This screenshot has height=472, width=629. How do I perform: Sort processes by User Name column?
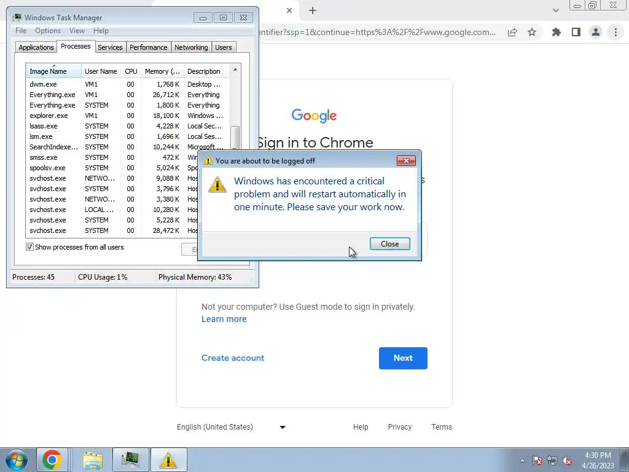(101, 71)
